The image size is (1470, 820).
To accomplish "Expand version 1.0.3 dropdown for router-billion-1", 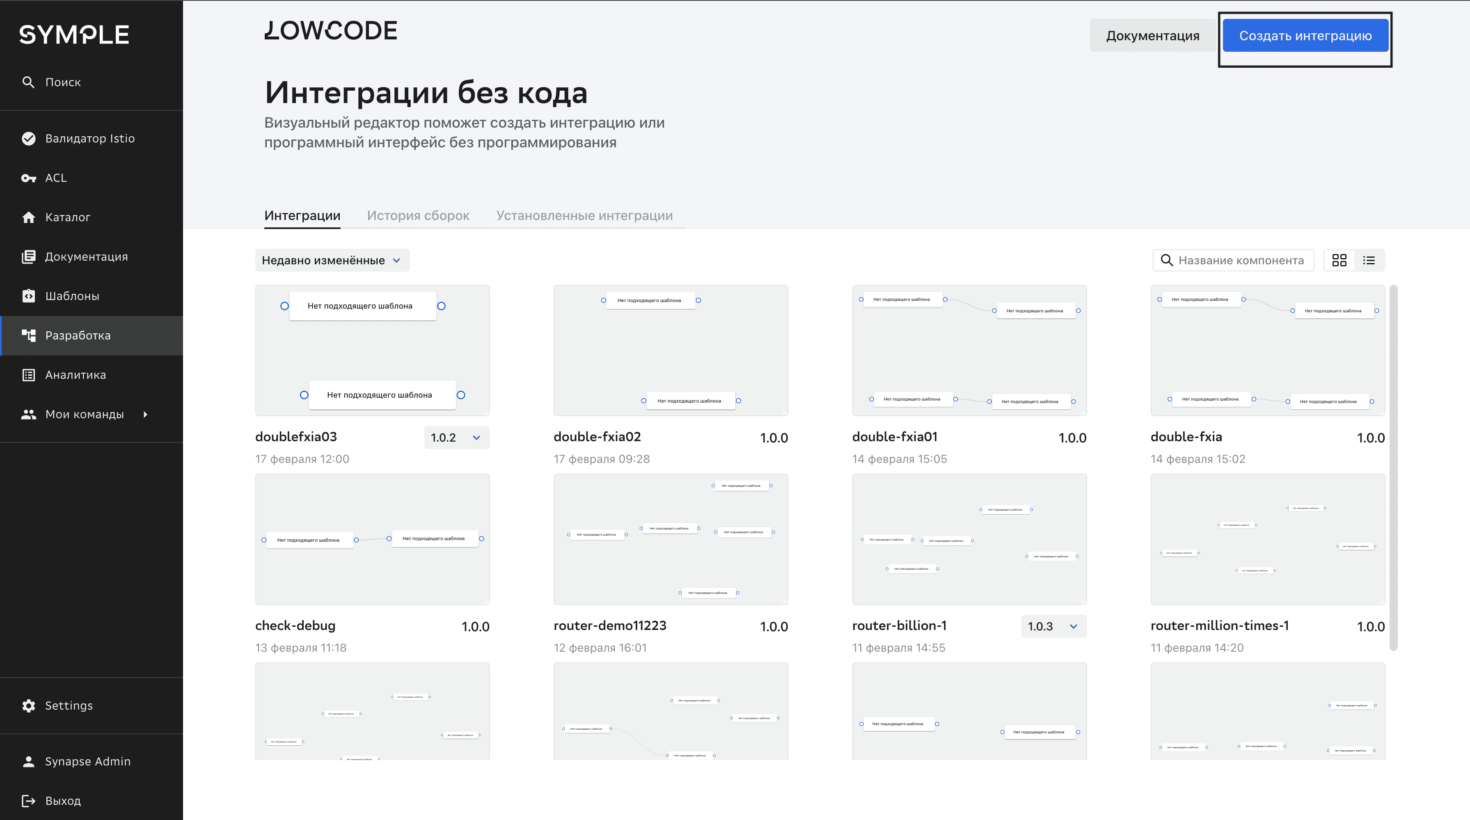I will click(1053, 627).
